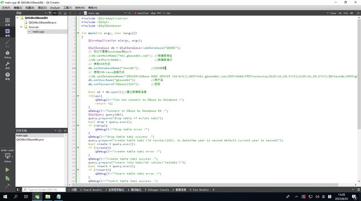The width and height of the screenshot is (361, 201).
Task: Switch to the Debugger Console output tab
Action: 157,190
